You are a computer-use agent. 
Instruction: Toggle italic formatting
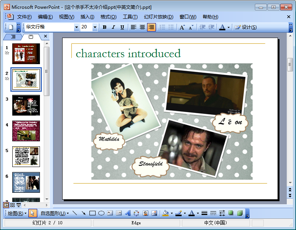pos(114,27)
